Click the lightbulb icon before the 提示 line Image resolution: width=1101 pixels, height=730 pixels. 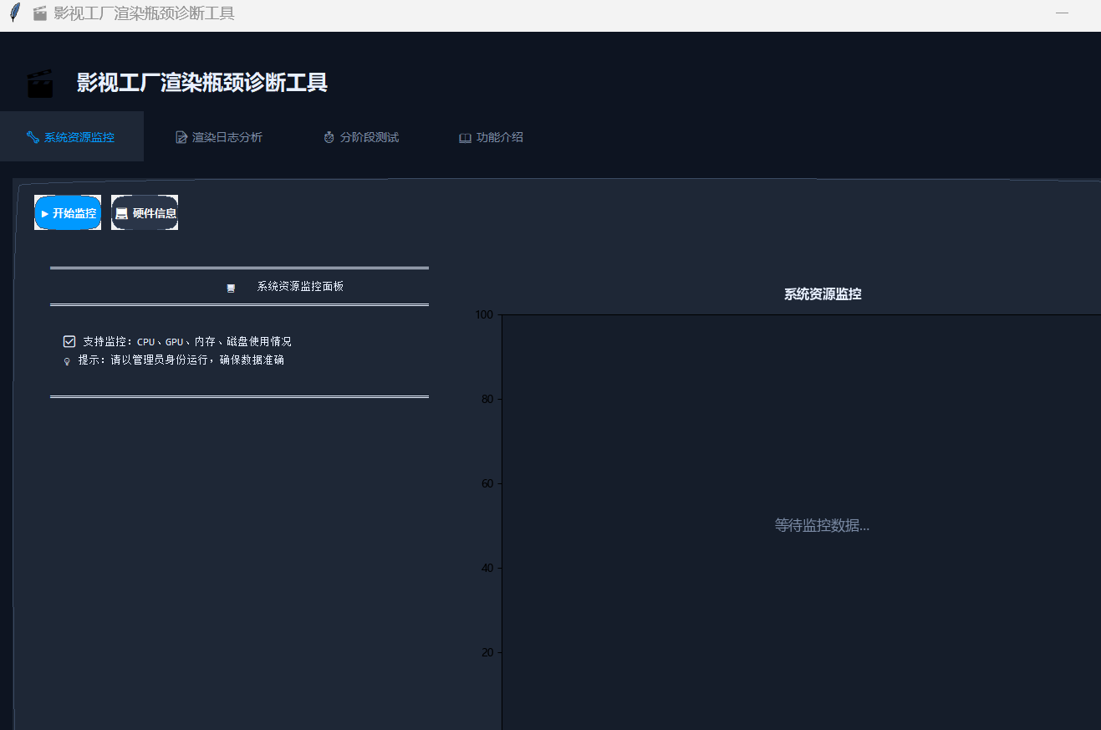[x=68, y=360]
